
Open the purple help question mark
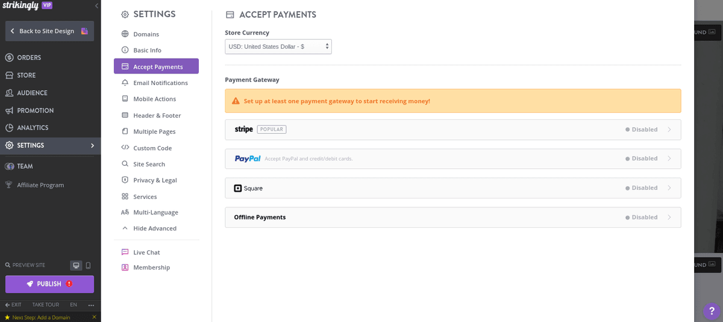coord(712,311)
